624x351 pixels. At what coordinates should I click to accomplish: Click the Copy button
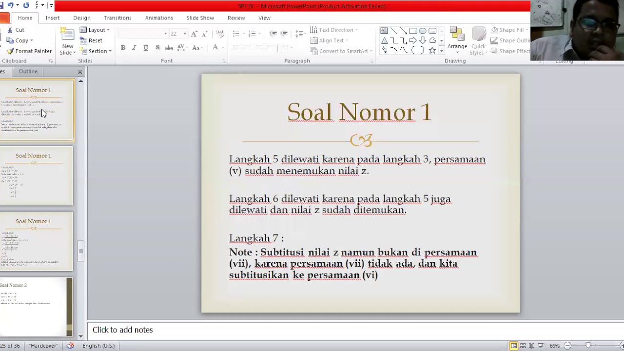[19, 40]
